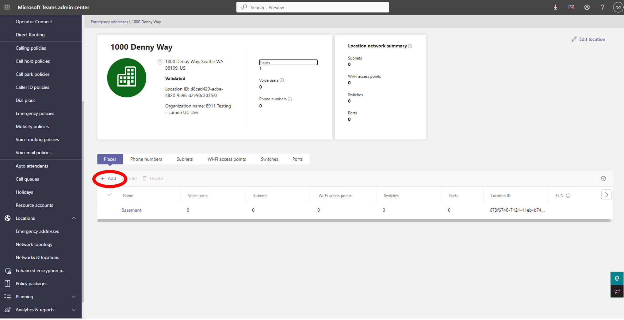Screen dimensions: 624x320
Task: Click info icon beside Location network summary
Action: 410,46
